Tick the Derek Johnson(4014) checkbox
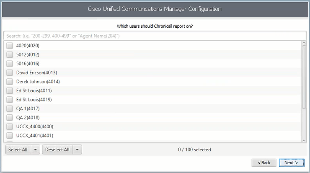The image size is (310, 173). coord(10,82)
